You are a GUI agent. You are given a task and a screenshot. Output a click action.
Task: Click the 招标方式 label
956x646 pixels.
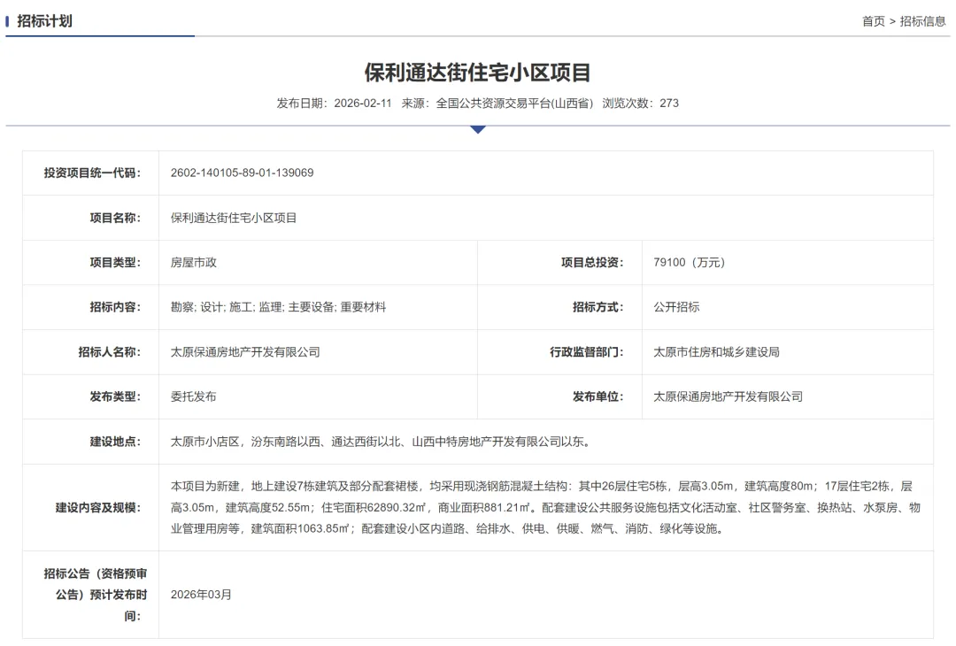click(x=598, y=307)
